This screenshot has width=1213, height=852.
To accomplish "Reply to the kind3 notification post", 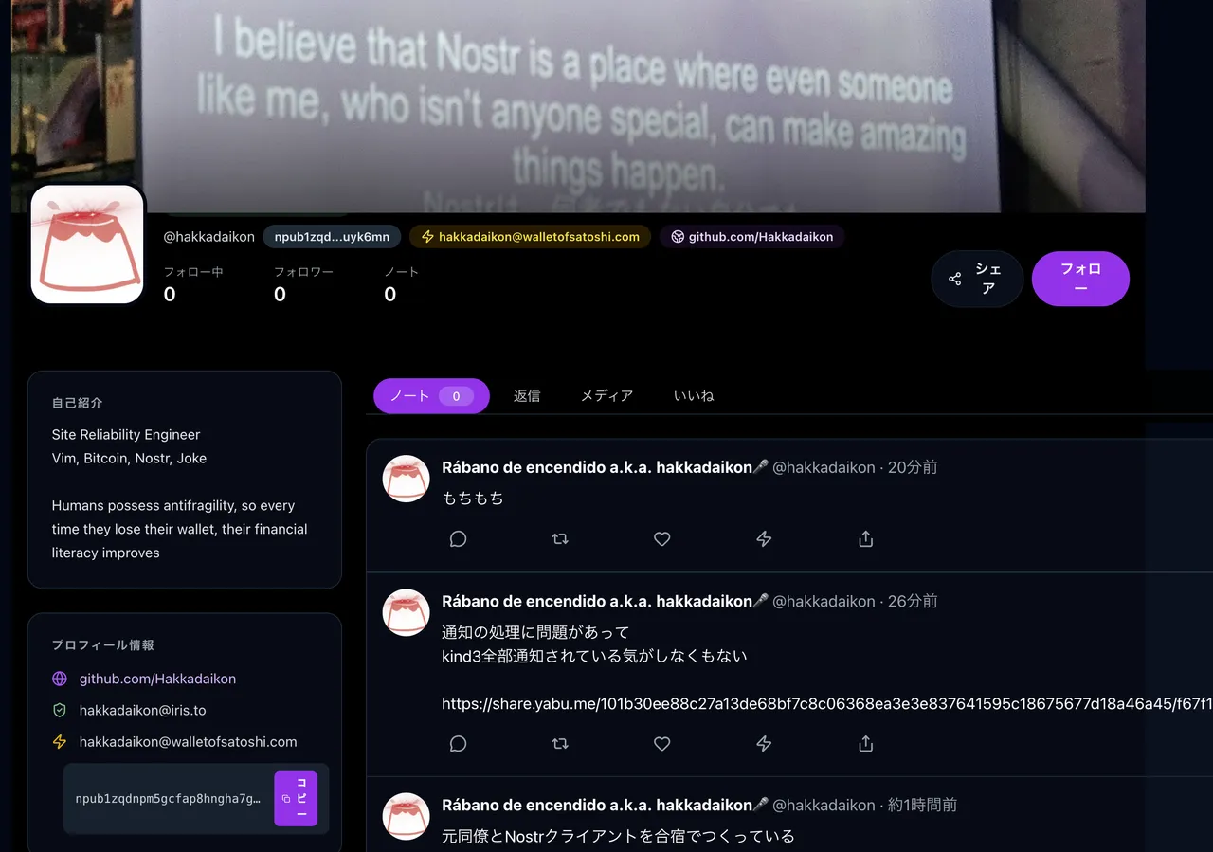I will click(458, 744).
